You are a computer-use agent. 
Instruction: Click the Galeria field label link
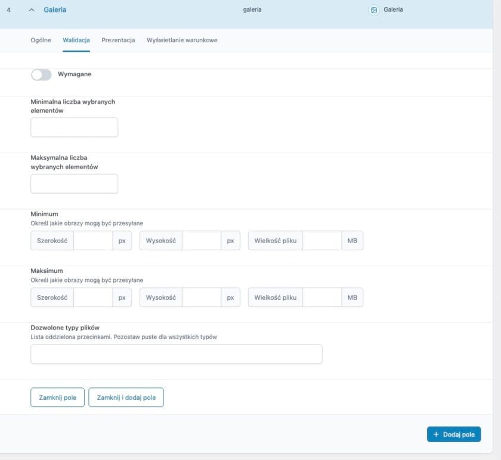55,10
